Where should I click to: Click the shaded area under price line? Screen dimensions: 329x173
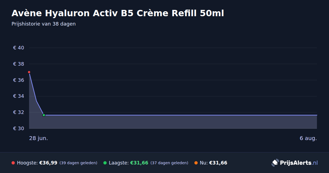[x=173, y=122]
